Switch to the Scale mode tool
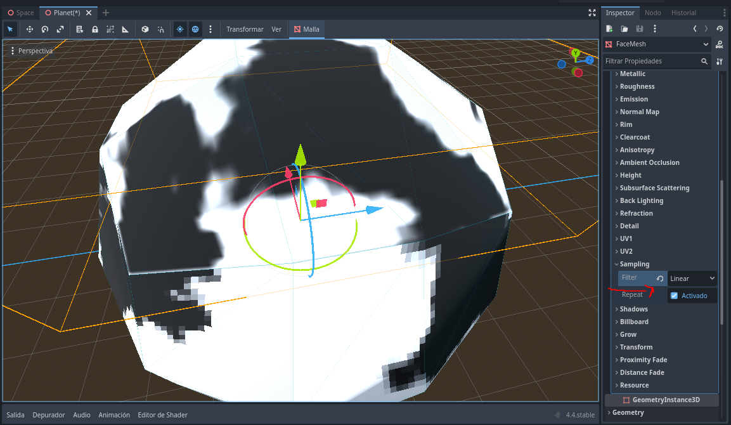This screenshot has width=731, height=425. (x=60, y=29)
